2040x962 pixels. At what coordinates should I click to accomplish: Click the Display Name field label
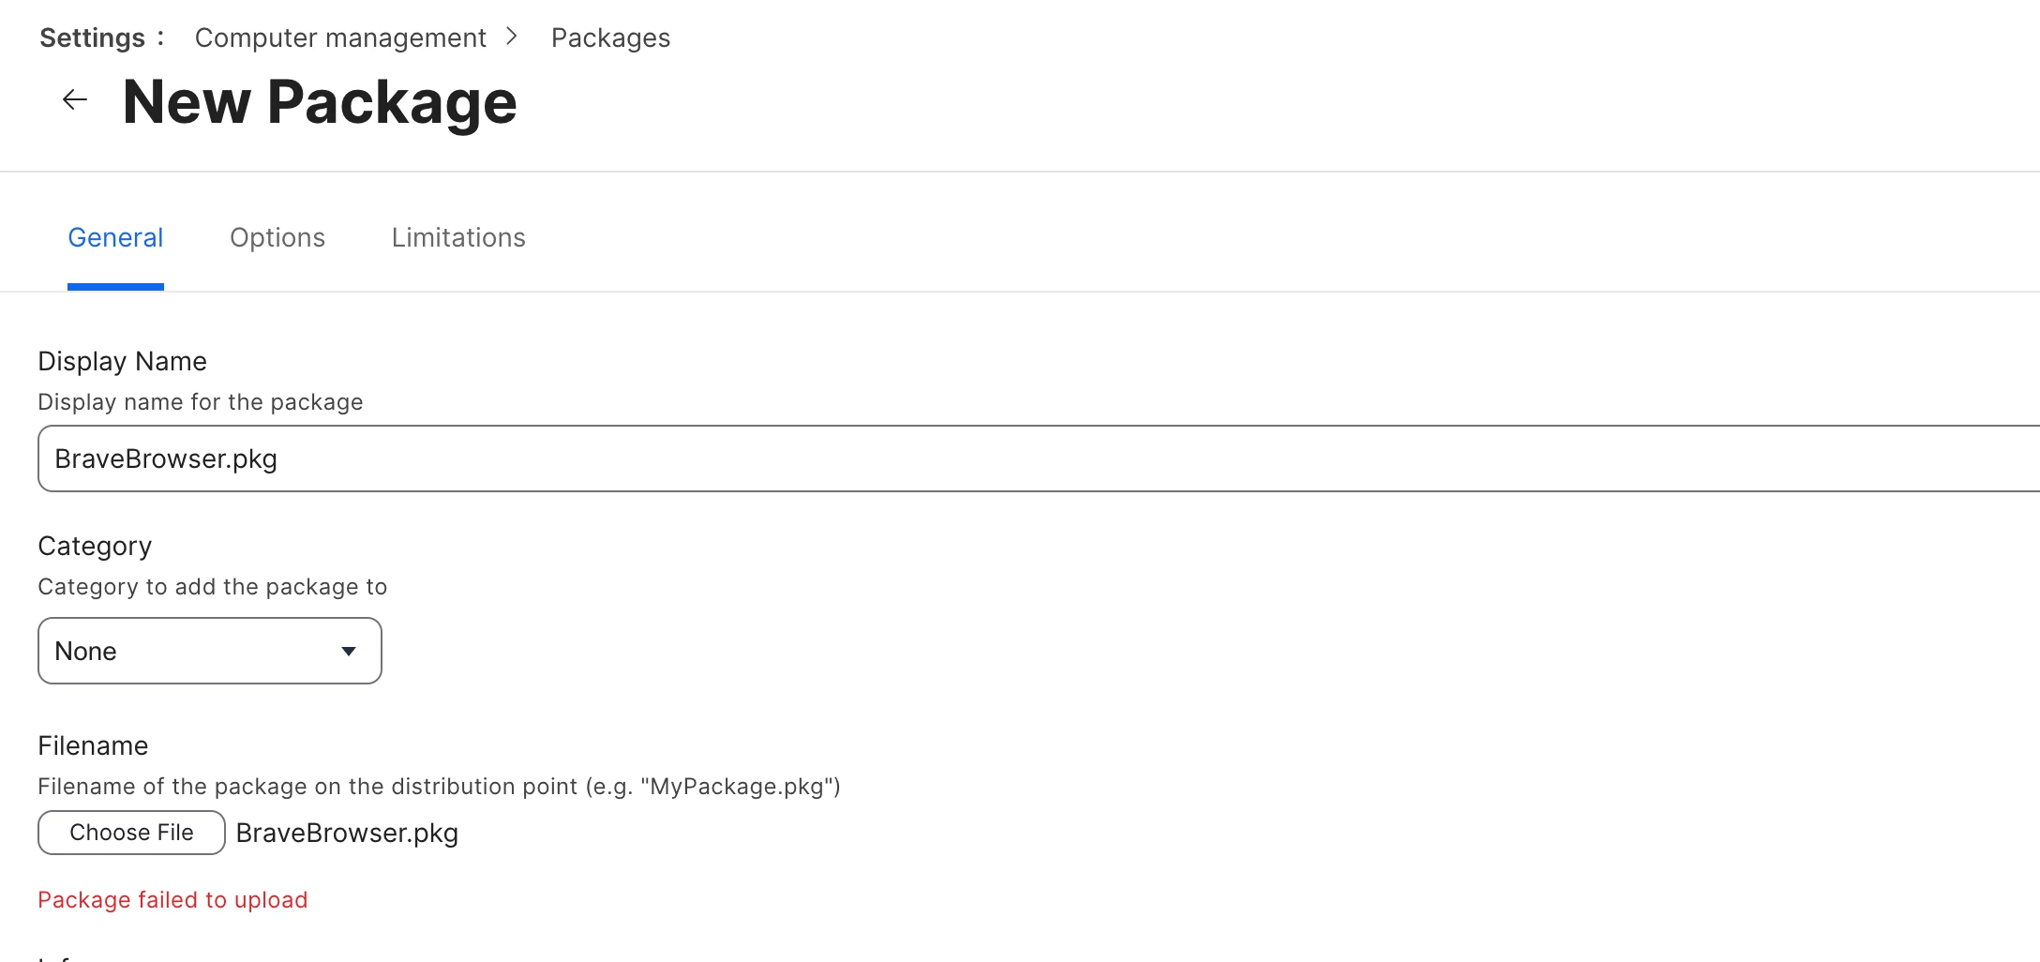point(122,361)
